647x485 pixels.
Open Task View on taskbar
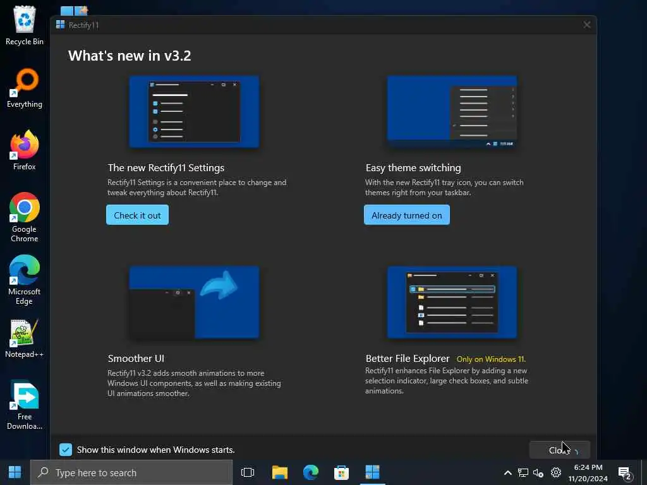(x=248, y=472)
